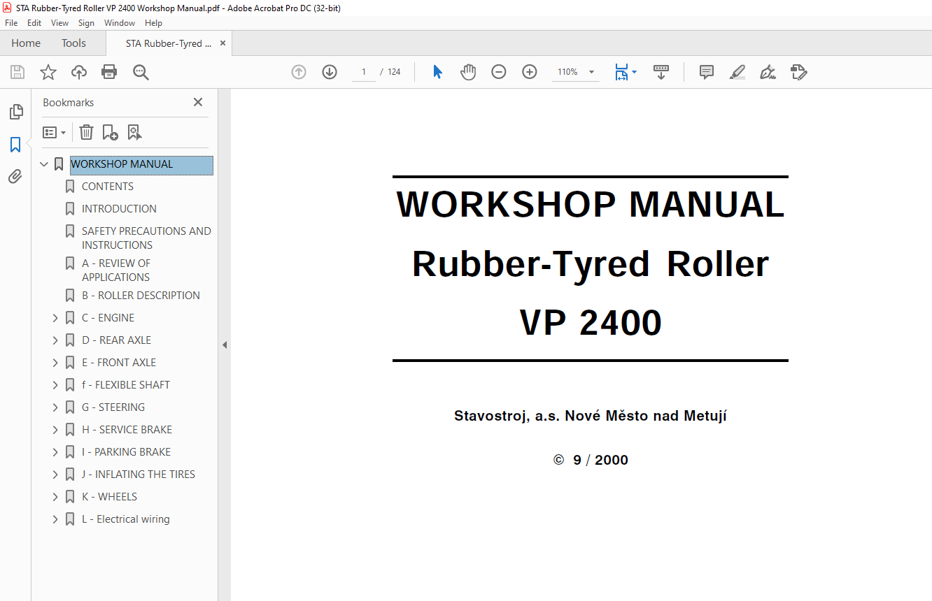
Task: Open the C - ENGINE bookmark link
Action: [108, 318]
